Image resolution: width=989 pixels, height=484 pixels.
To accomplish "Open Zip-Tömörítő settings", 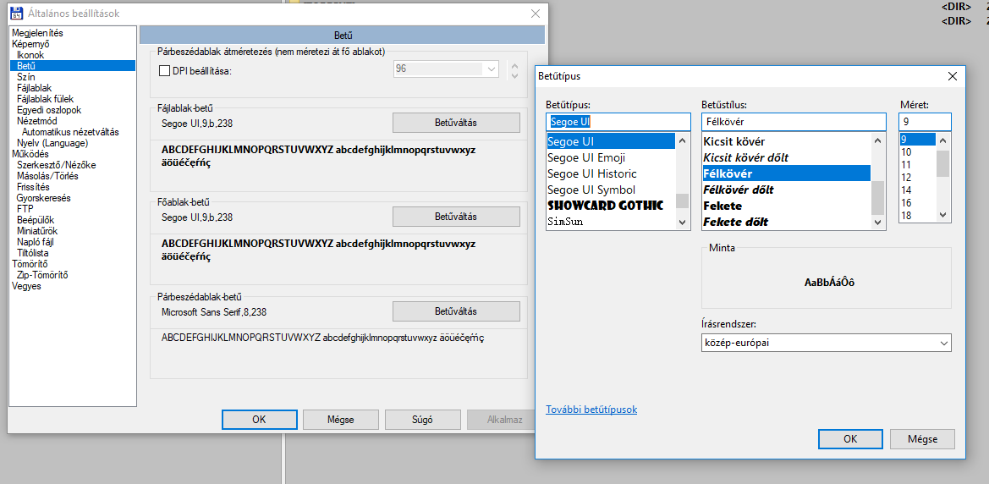I will (42, 275).
